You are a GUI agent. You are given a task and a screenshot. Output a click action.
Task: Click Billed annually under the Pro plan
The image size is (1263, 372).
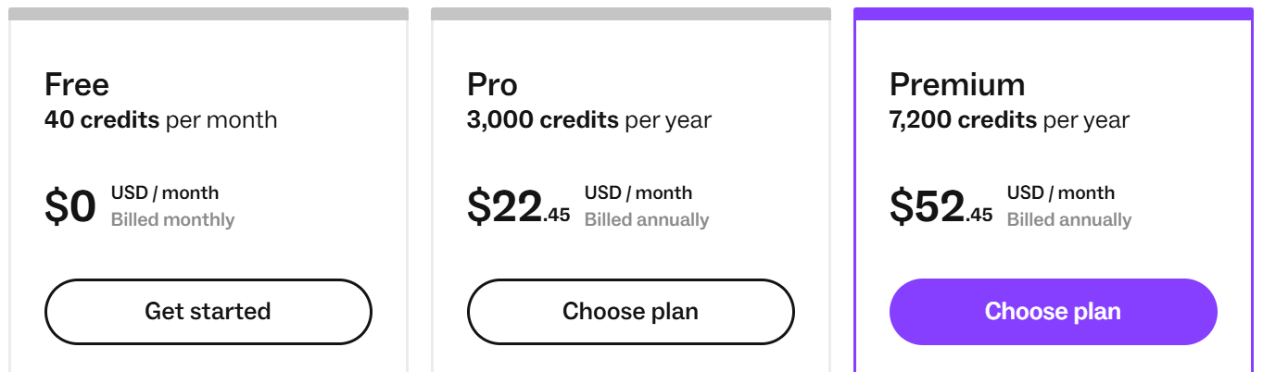(646, 220)
